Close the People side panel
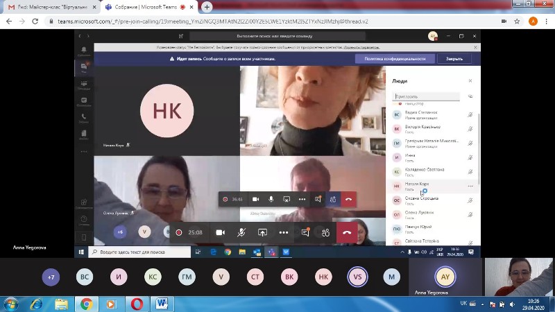Image resolution: width=555 pixels, height=312 pixels. click(x=470, y=81)
